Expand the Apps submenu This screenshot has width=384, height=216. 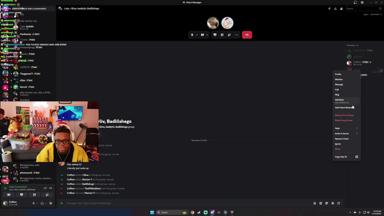point(346,128)
